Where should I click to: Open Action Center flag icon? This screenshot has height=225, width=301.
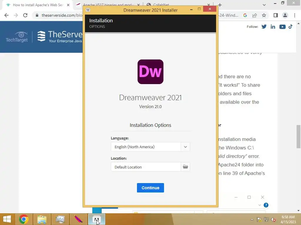[x=259, y=219]
